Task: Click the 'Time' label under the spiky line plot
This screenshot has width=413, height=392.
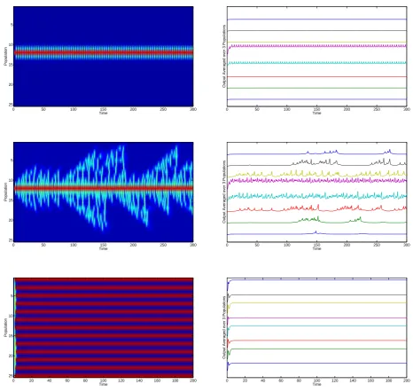Action: click(x=316, y=248)
